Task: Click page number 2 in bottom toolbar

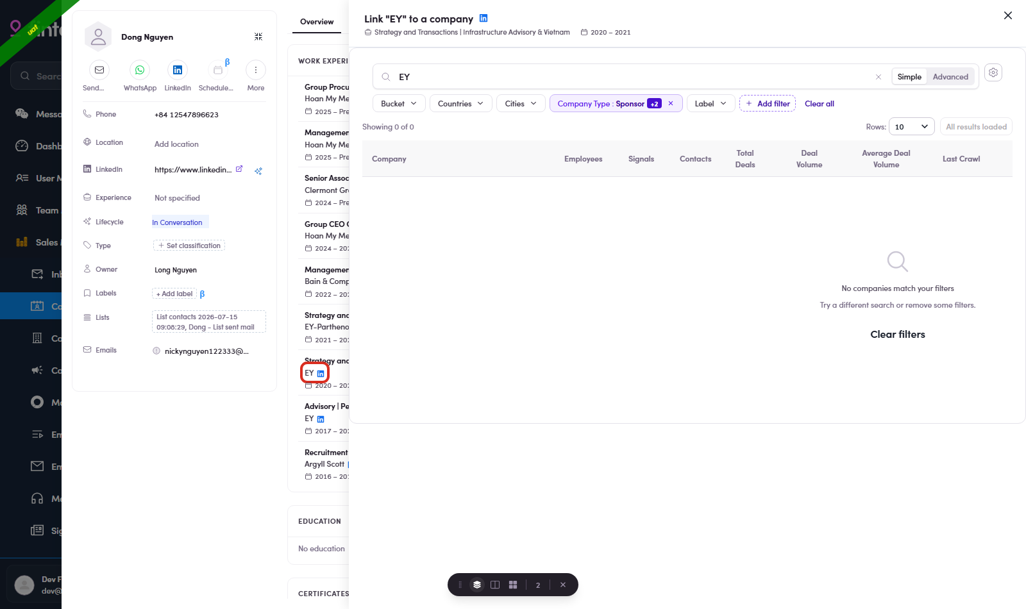Action: coord(538,585)
